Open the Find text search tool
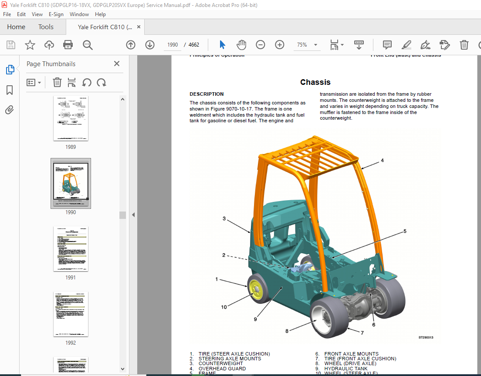Image resolution: width=481 pixels, height=376 pixels. point(88,45)
